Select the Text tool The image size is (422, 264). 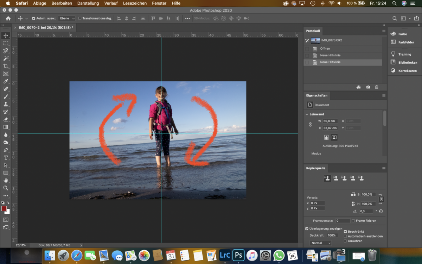(6, 157)
